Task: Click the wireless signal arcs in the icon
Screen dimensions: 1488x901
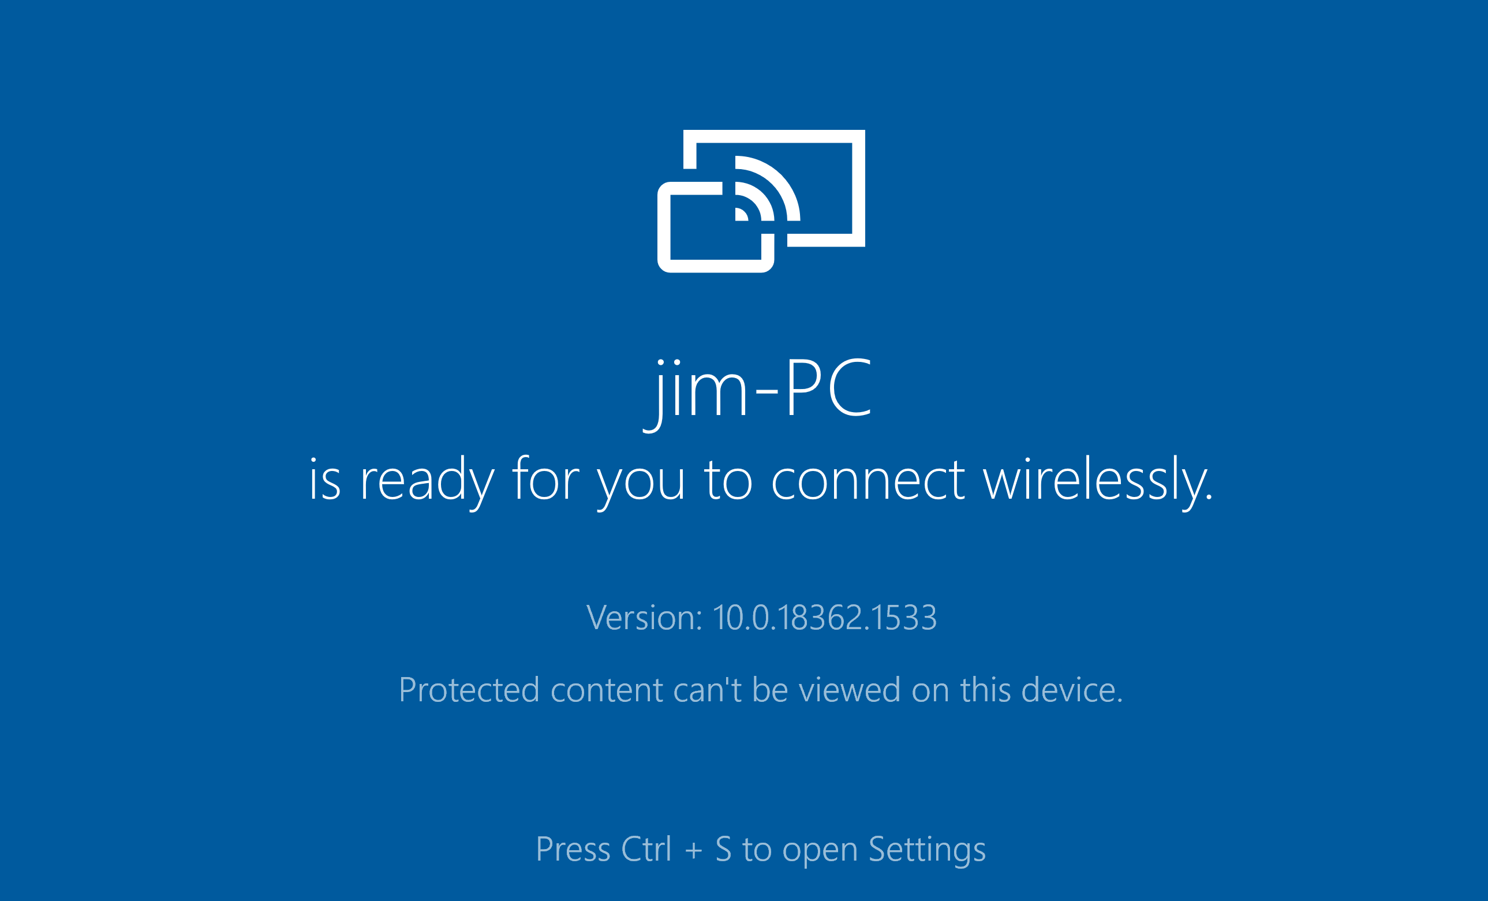Action: (x=767, y=188)
